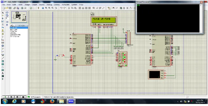Select LOGICSTATE in the devices list
This screenshot has width=208, height=106.
point(15,35)
